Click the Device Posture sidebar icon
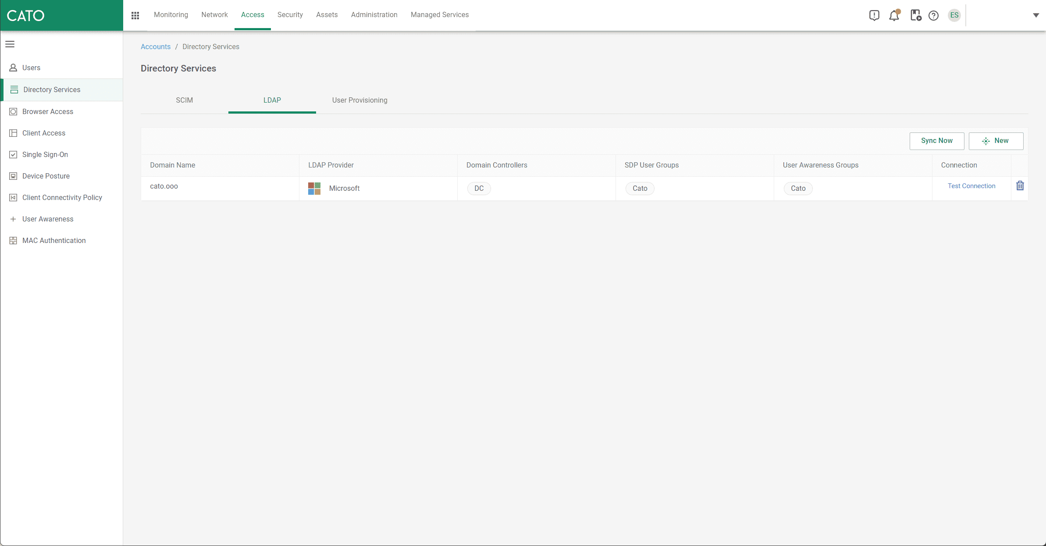1046x546 pixels. tap(12, 176)
